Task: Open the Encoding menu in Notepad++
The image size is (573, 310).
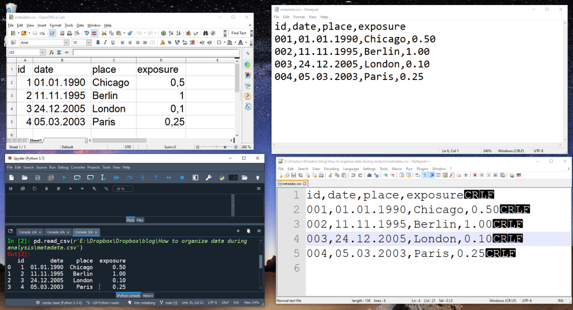Action: point(331,168)
